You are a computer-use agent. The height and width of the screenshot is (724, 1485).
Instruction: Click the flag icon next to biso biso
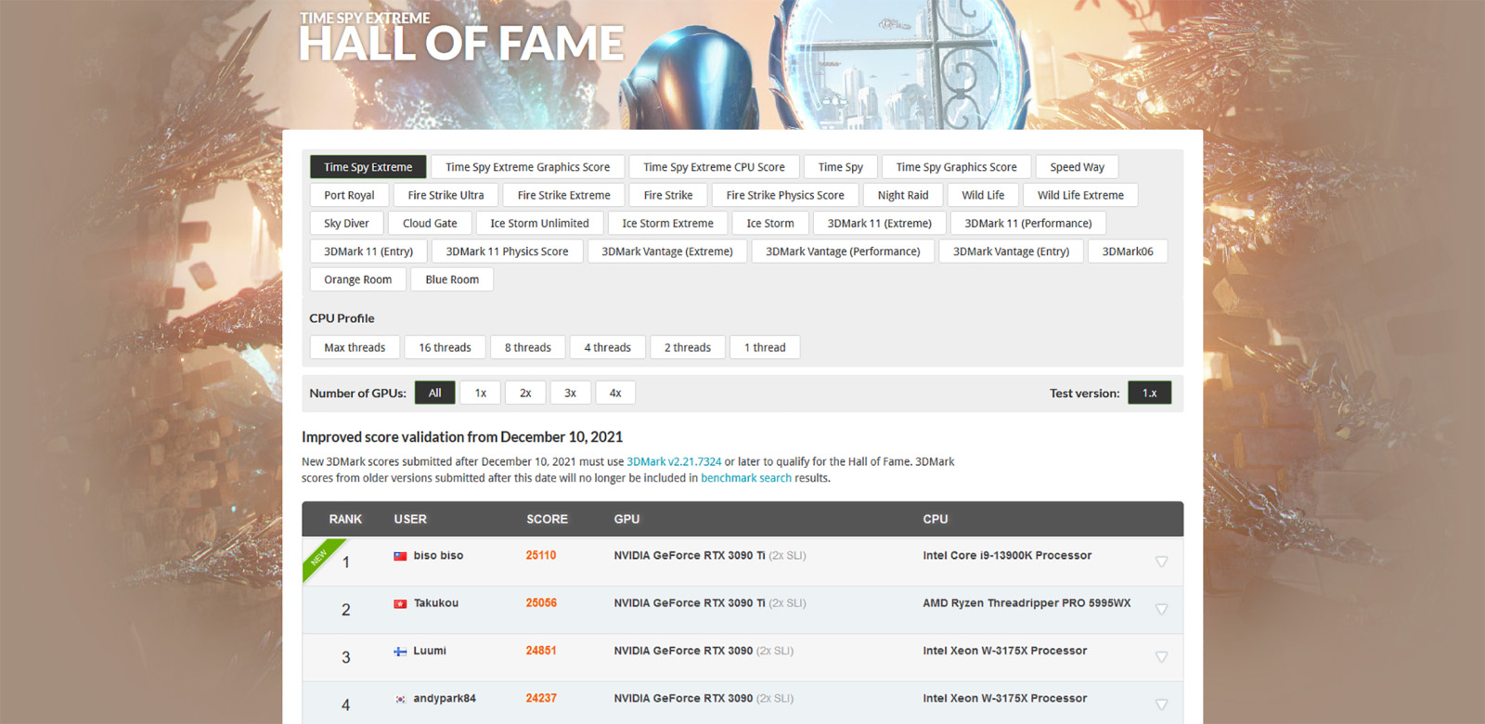[400, 556]
